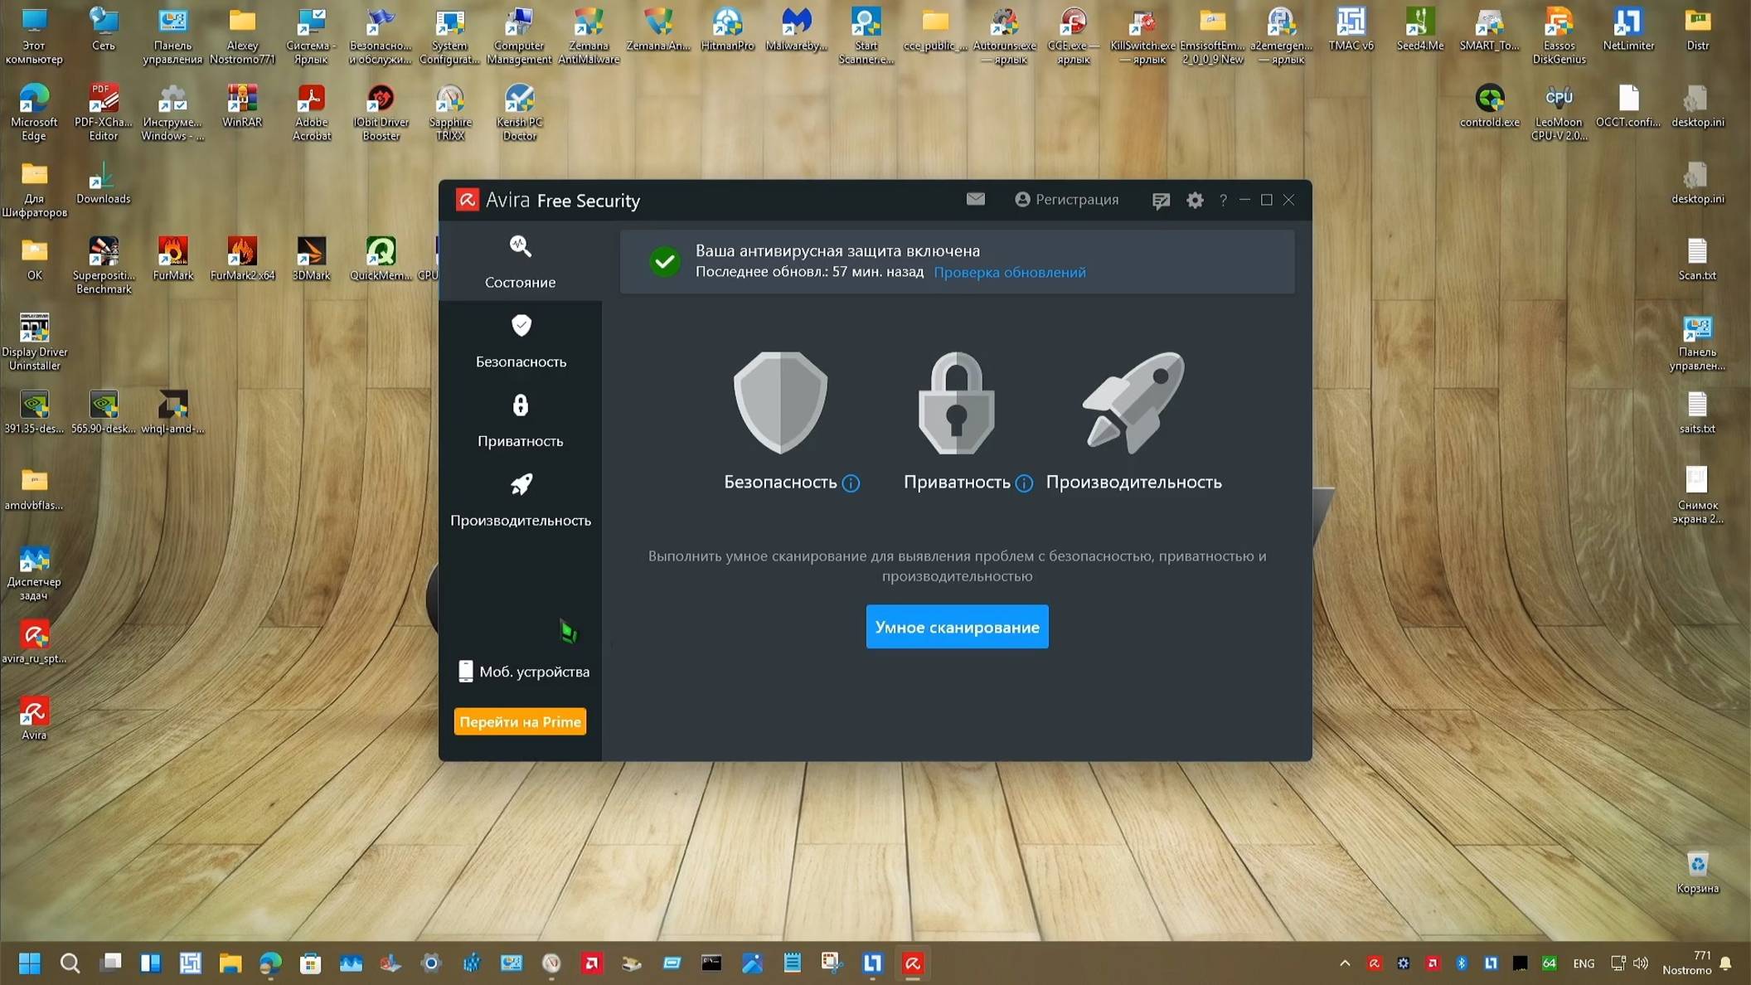The width and height of the screenshot is (1751, 985).
Task: Click the Перейти на Prime button
Action: click(x=520, y=721)
